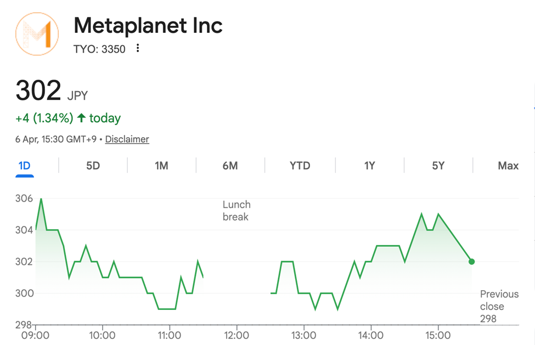535x345 pixels.
Task: Click the Metaplanet Inc title
Action: pos(147,25)
